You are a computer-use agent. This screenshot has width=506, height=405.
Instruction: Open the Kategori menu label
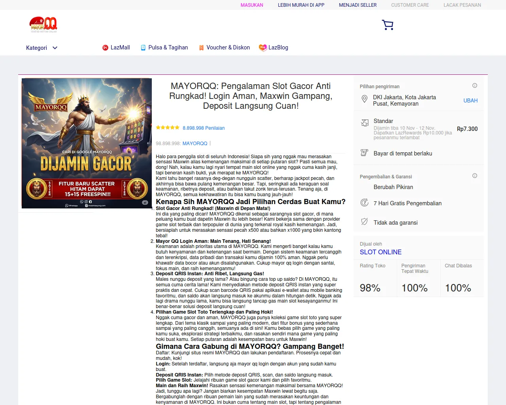point(36,48)
